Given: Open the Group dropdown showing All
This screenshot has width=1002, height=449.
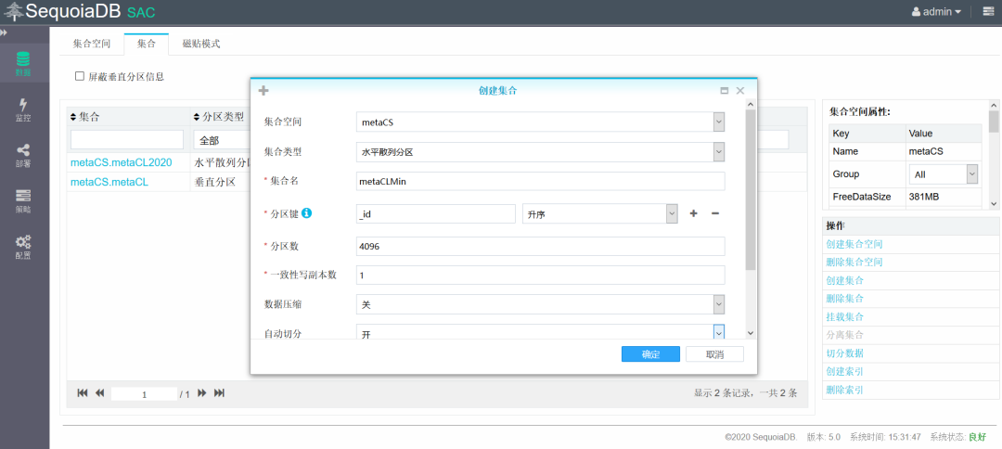Looking at the screenshot, I should click(x=944, y=173).
